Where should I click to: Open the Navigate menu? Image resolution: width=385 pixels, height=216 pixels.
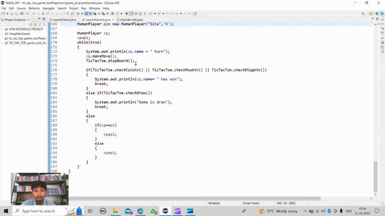pyautogui.click(x=49, y=8)
